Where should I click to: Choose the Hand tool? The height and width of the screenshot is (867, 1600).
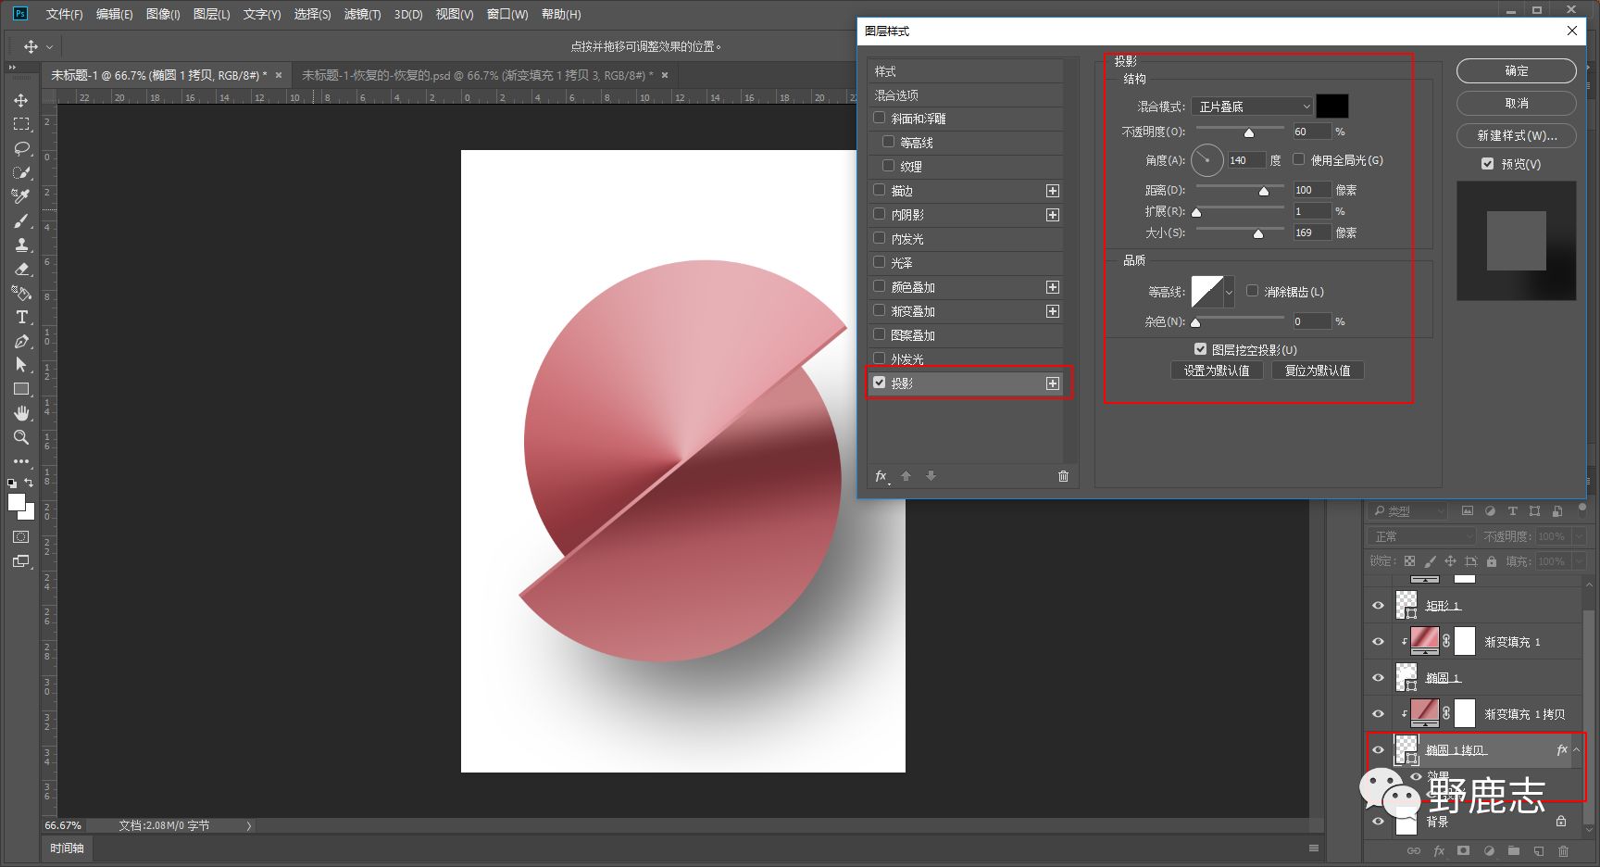click(x=21, y=413)
